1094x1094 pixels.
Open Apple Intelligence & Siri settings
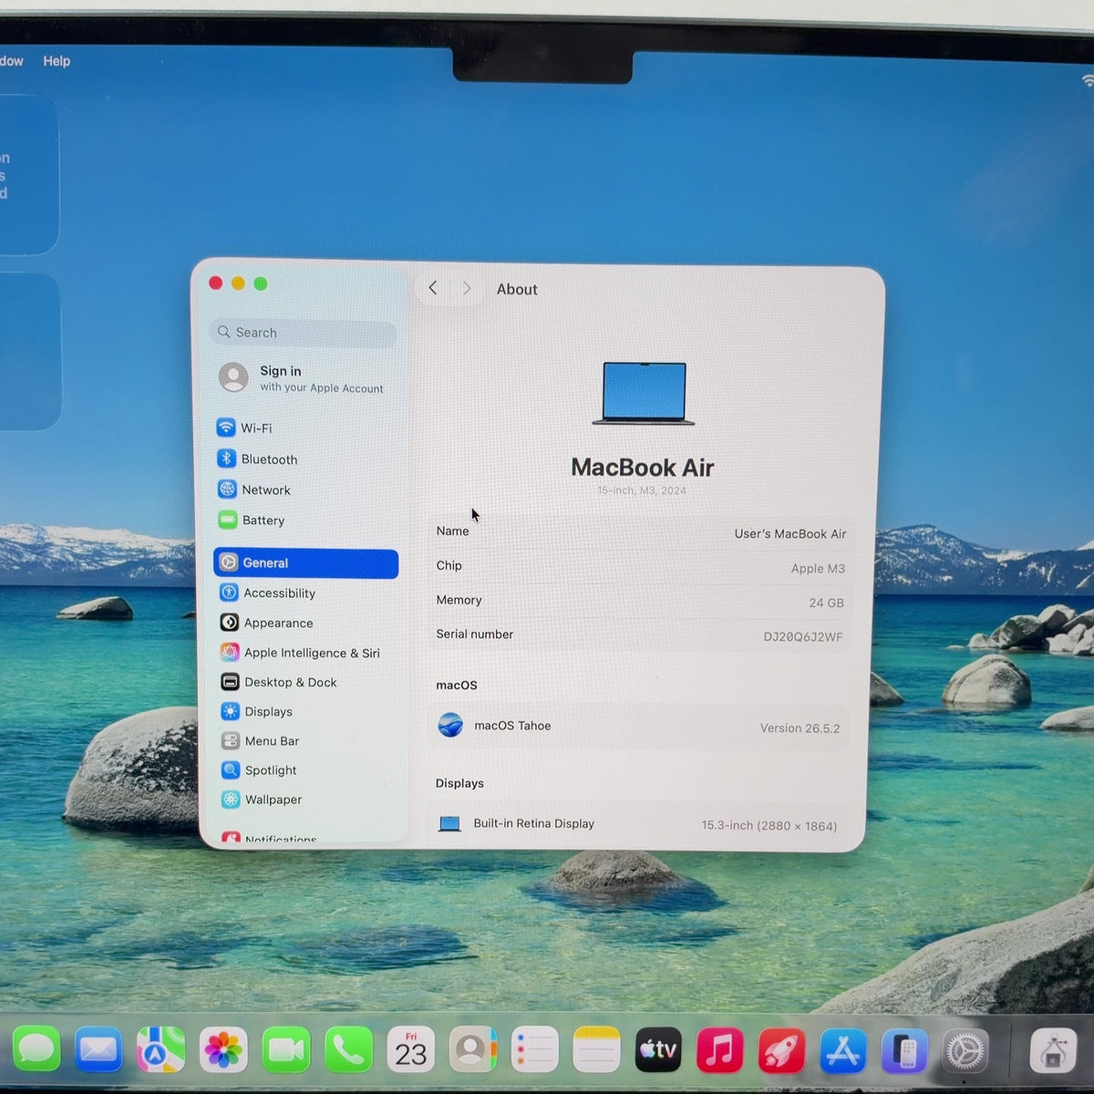click(x=304, y=653)
